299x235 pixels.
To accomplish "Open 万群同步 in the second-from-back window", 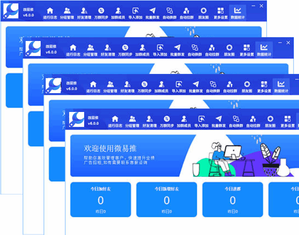I will pos(125,50).
